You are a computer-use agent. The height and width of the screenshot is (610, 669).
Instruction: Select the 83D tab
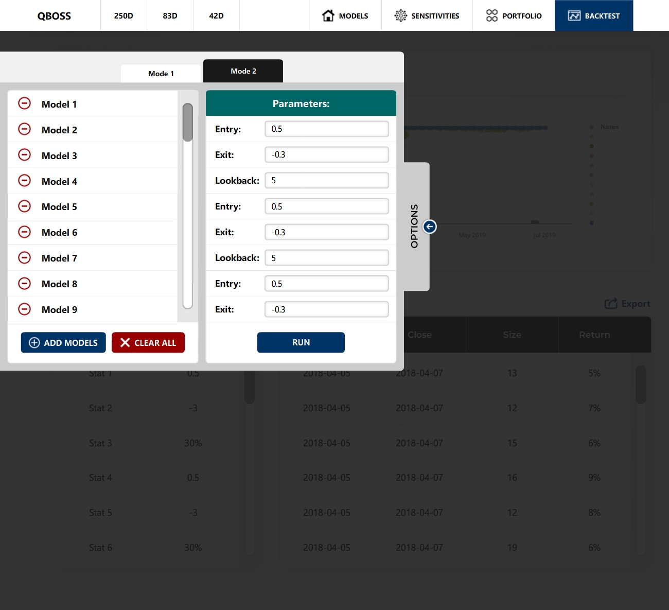pos(170,15)
